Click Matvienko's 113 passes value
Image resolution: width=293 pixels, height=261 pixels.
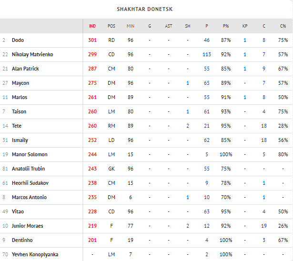(207, 55)
